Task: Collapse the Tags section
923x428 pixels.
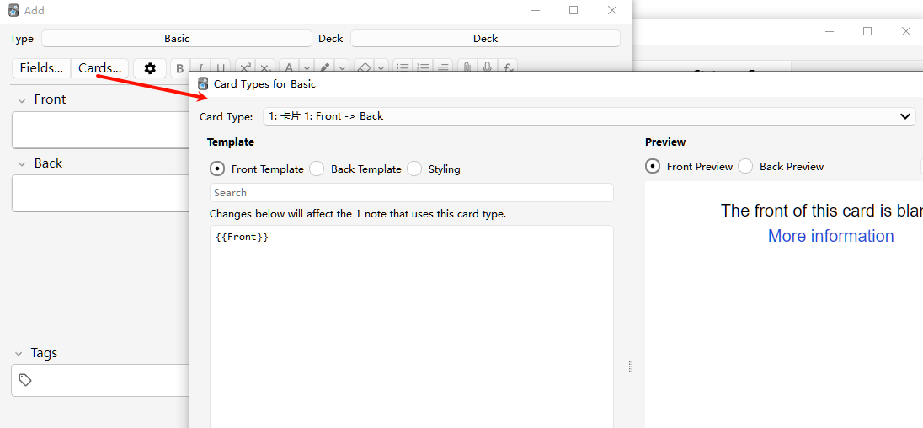Action: tap(19, 354)
